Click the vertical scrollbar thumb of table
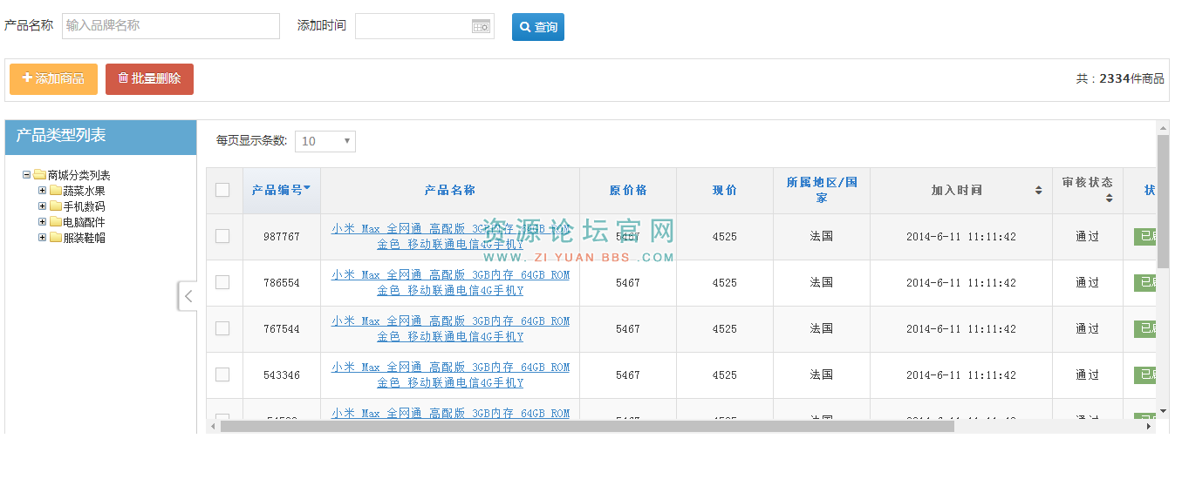 pos(1163,201)
